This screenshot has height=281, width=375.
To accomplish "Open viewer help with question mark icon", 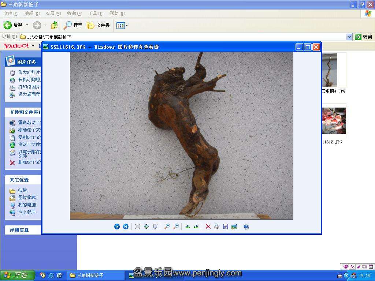I will (x=246, y=226).
